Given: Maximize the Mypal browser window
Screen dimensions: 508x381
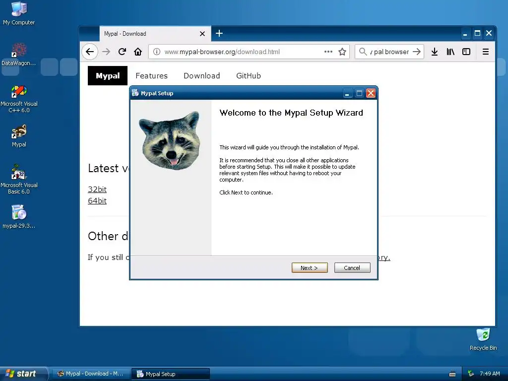Looking at the screenshot, I should [477, 33].
